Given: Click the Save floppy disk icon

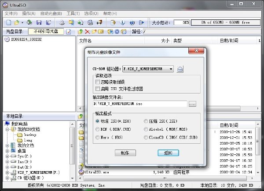Looking at the screenshot, I should (39, 22).
